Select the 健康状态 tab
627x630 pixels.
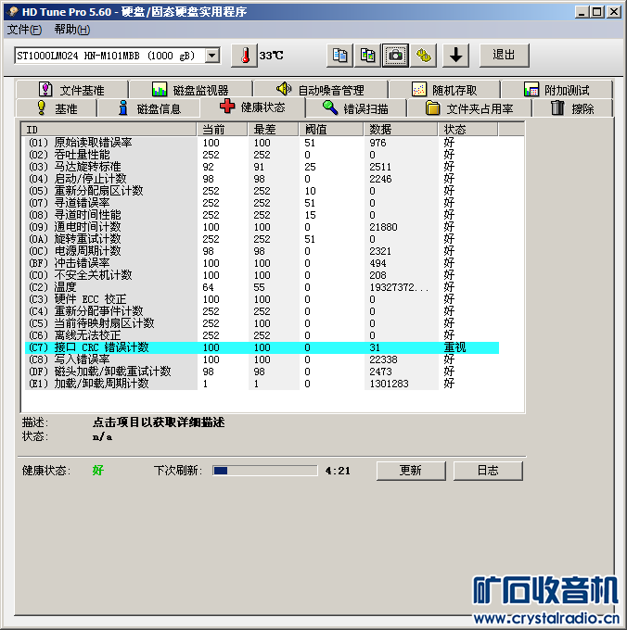point(252,107)
